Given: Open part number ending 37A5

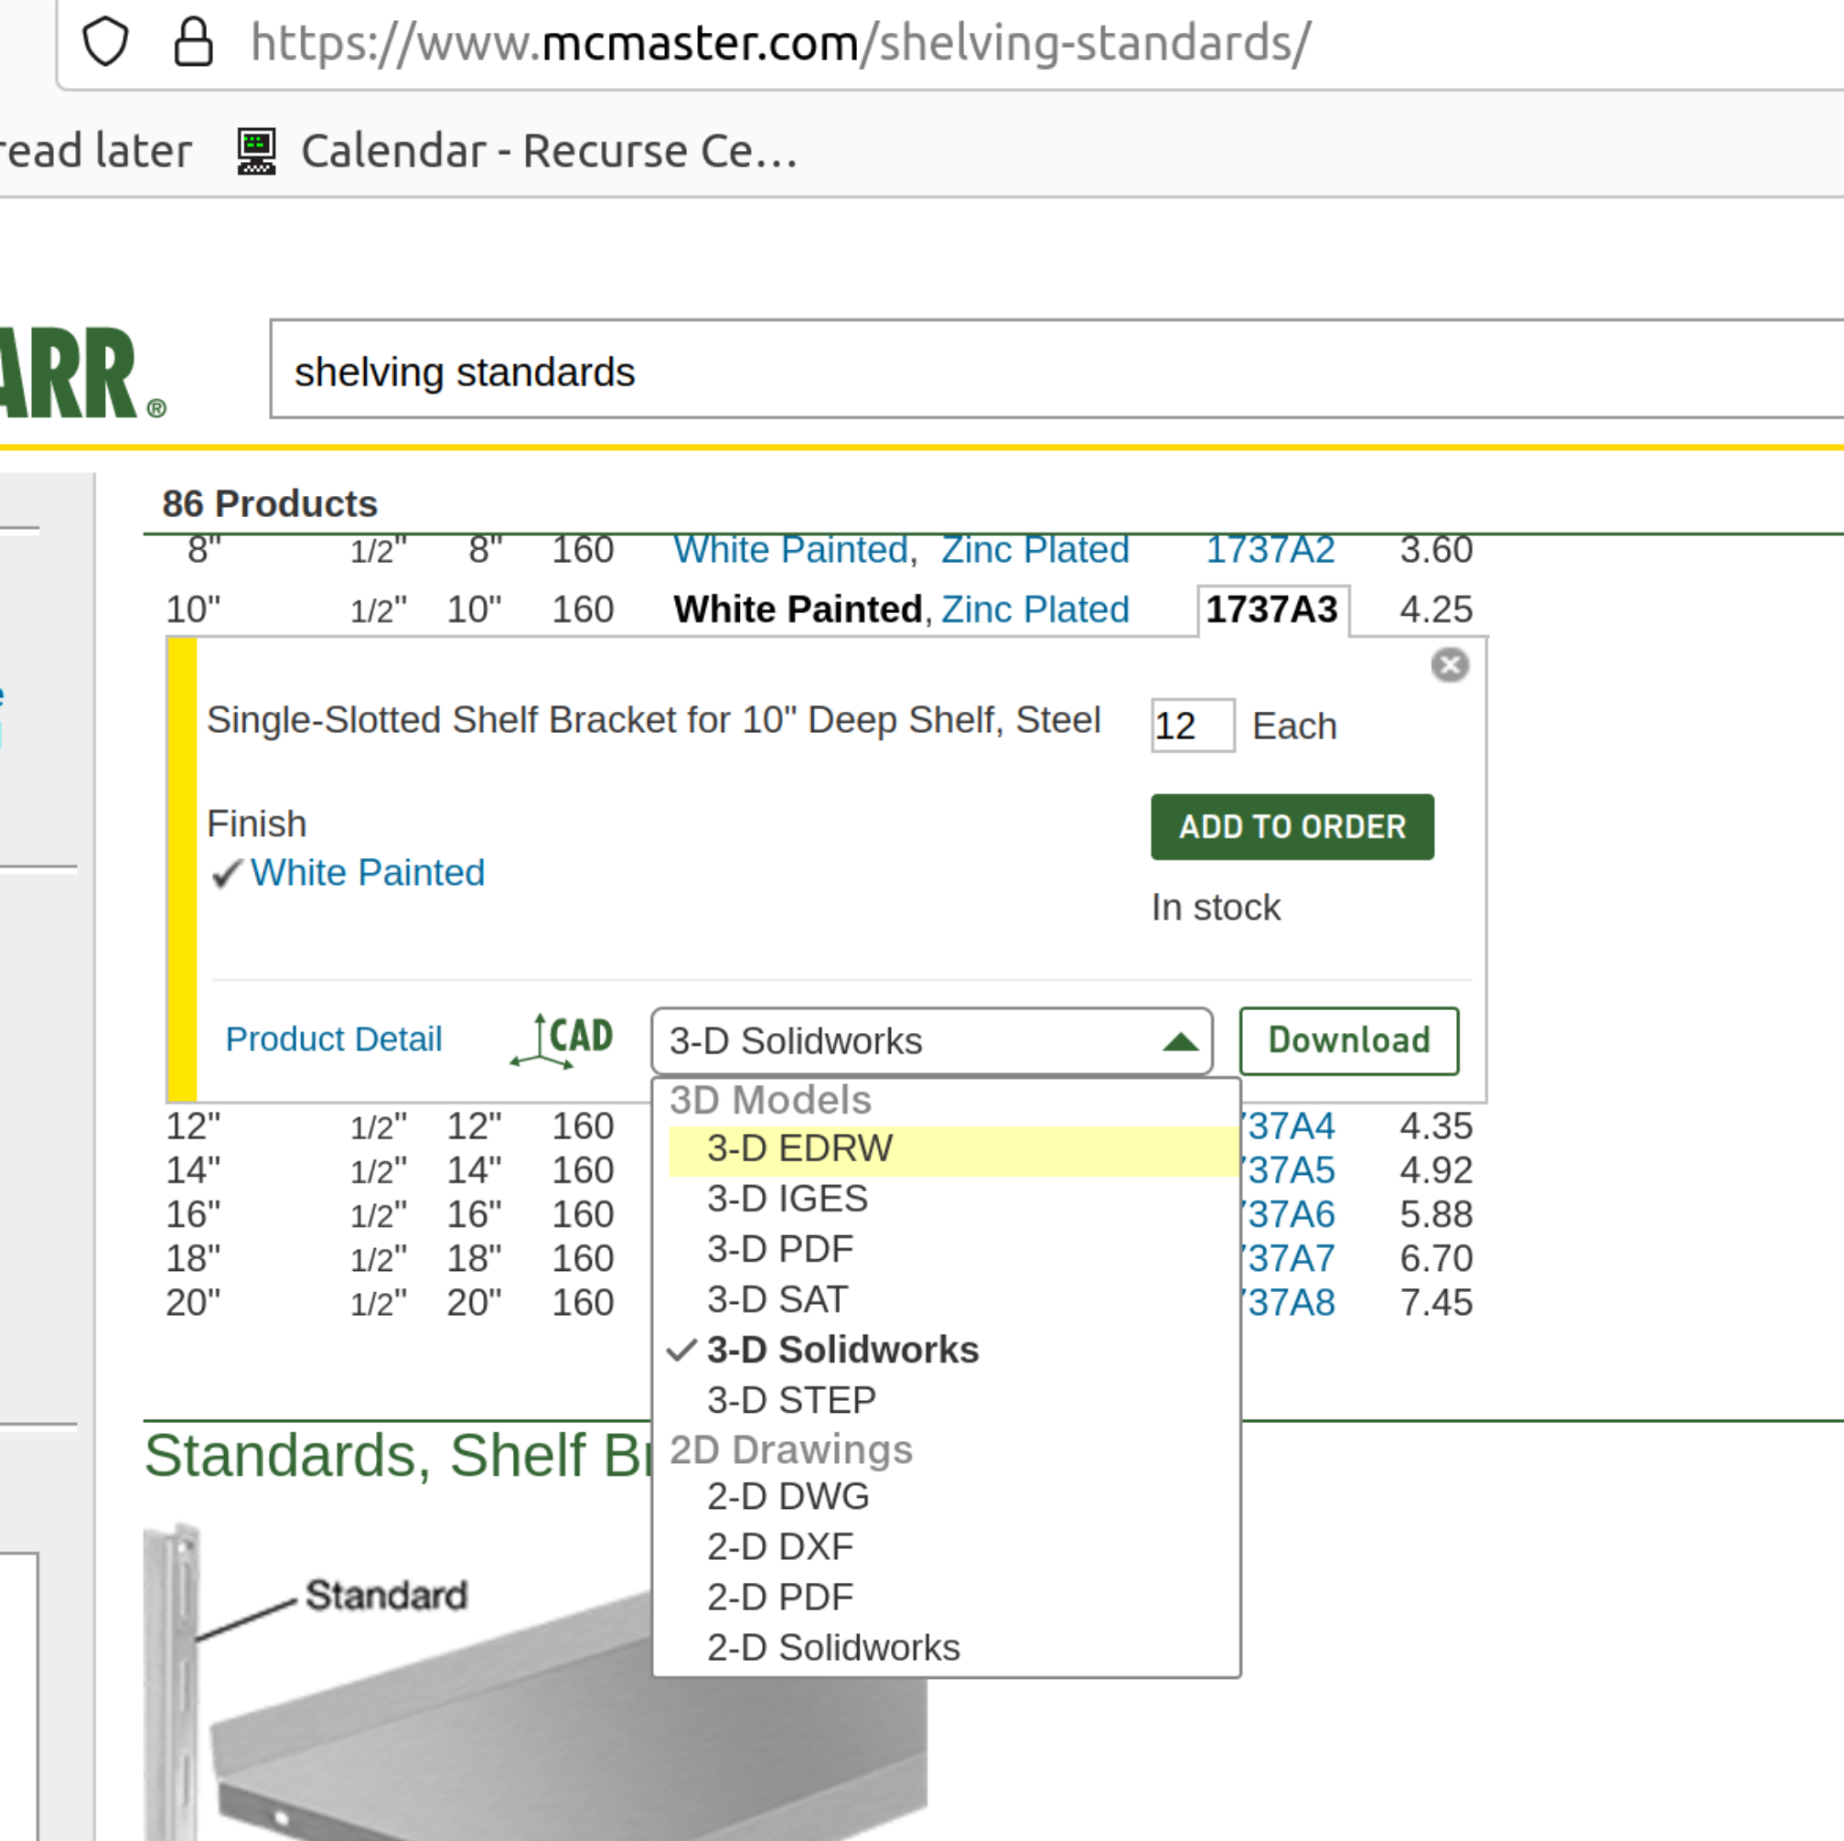Looking at the screenshot, I should click(x=1288, y=1171).
